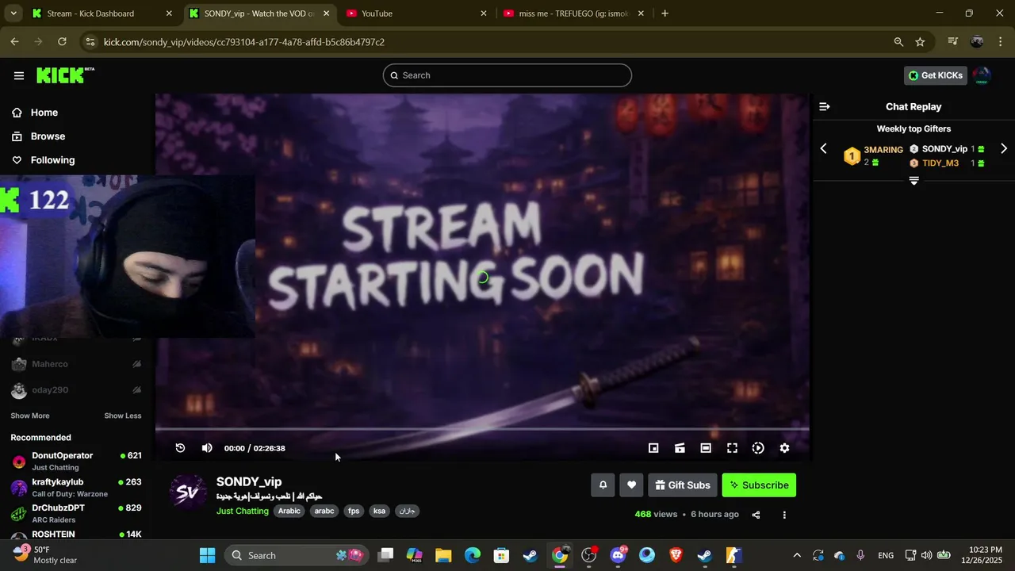The image size is (1015, 571).
Task: Open browser zoom icon in address bar
Action: (x=898, y=42)
